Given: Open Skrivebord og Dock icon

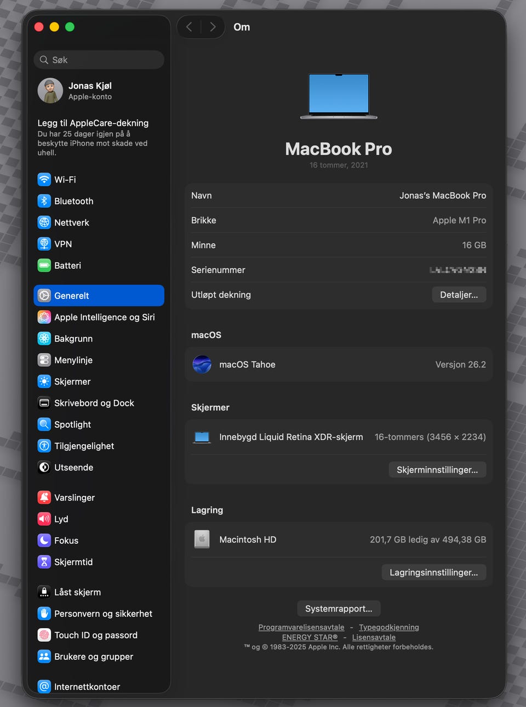Looking at the screenshot, I should pos(44,403).
